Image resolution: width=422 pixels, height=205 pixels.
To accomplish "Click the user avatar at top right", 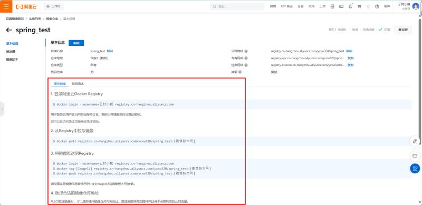I will tap(416, 6).
